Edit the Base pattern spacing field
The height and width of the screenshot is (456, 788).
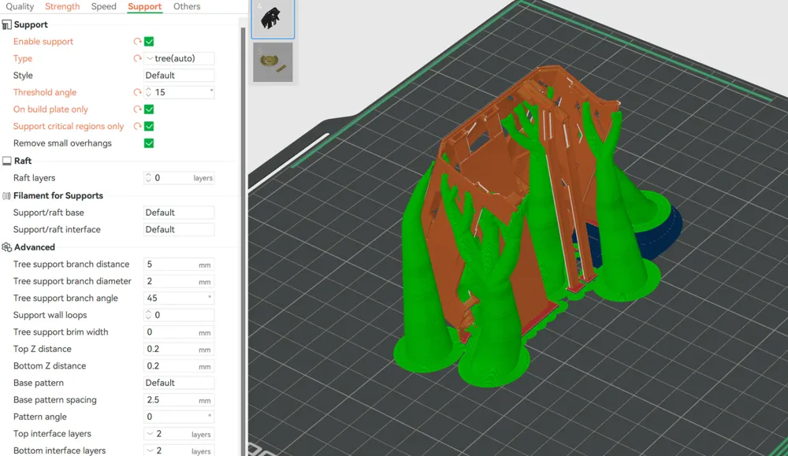179,400
